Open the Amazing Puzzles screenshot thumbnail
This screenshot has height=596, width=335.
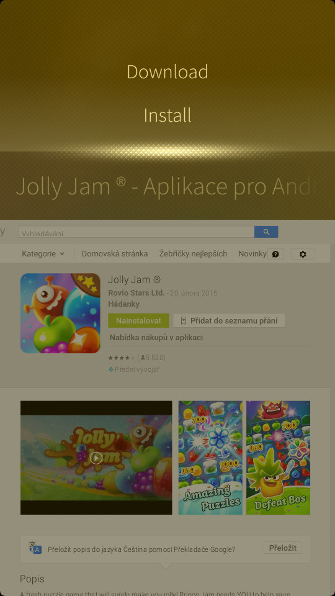[x=210, y=458]
